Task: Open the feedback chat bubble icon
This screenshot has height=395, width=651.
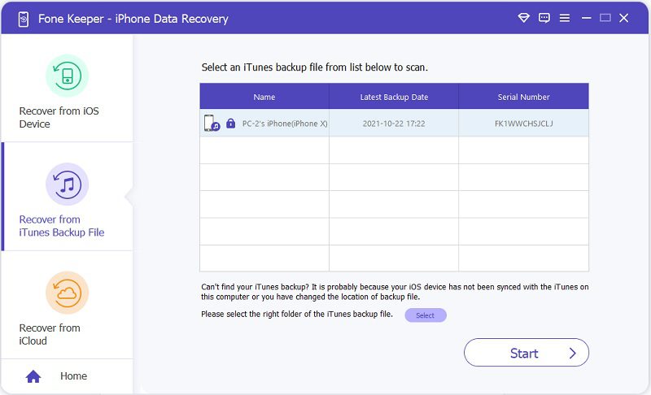Action: (544, 18)
